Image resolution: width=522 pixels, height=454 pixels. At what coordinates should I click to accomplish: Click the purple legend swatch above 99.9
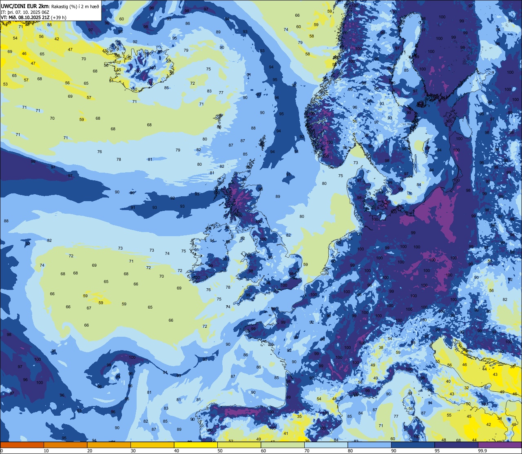coord(500,445)
